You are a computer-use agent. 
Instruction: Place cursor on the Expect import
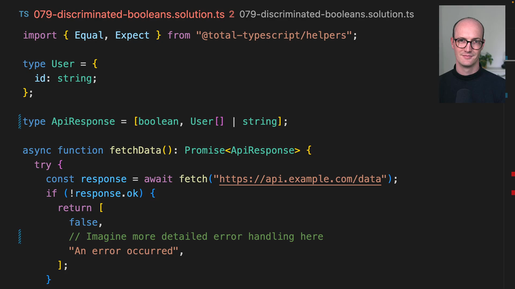coord(132,35)
